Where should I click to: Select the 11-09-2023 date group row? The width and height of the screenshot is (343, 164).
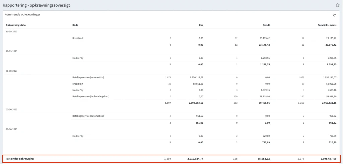[12, 31]
